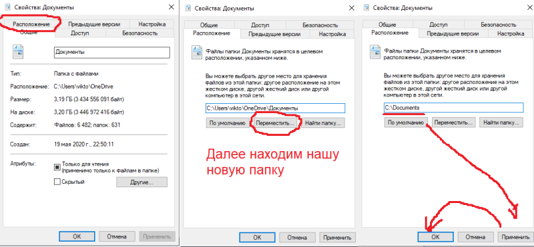Click the 'Документы' name field
This screenshot has height=247, width=534.
111,52
